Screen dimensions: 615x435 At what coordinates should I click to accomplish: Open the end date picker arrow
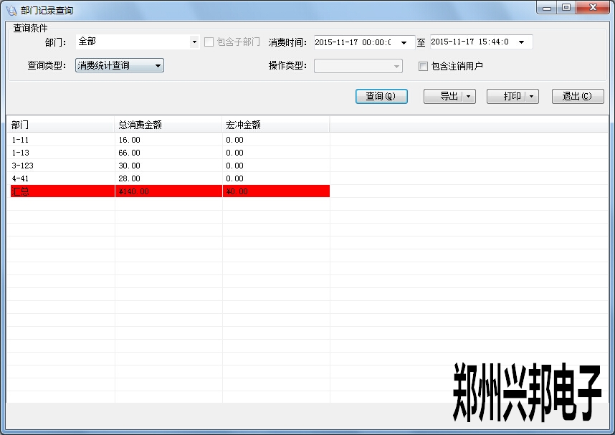[521, 42]
